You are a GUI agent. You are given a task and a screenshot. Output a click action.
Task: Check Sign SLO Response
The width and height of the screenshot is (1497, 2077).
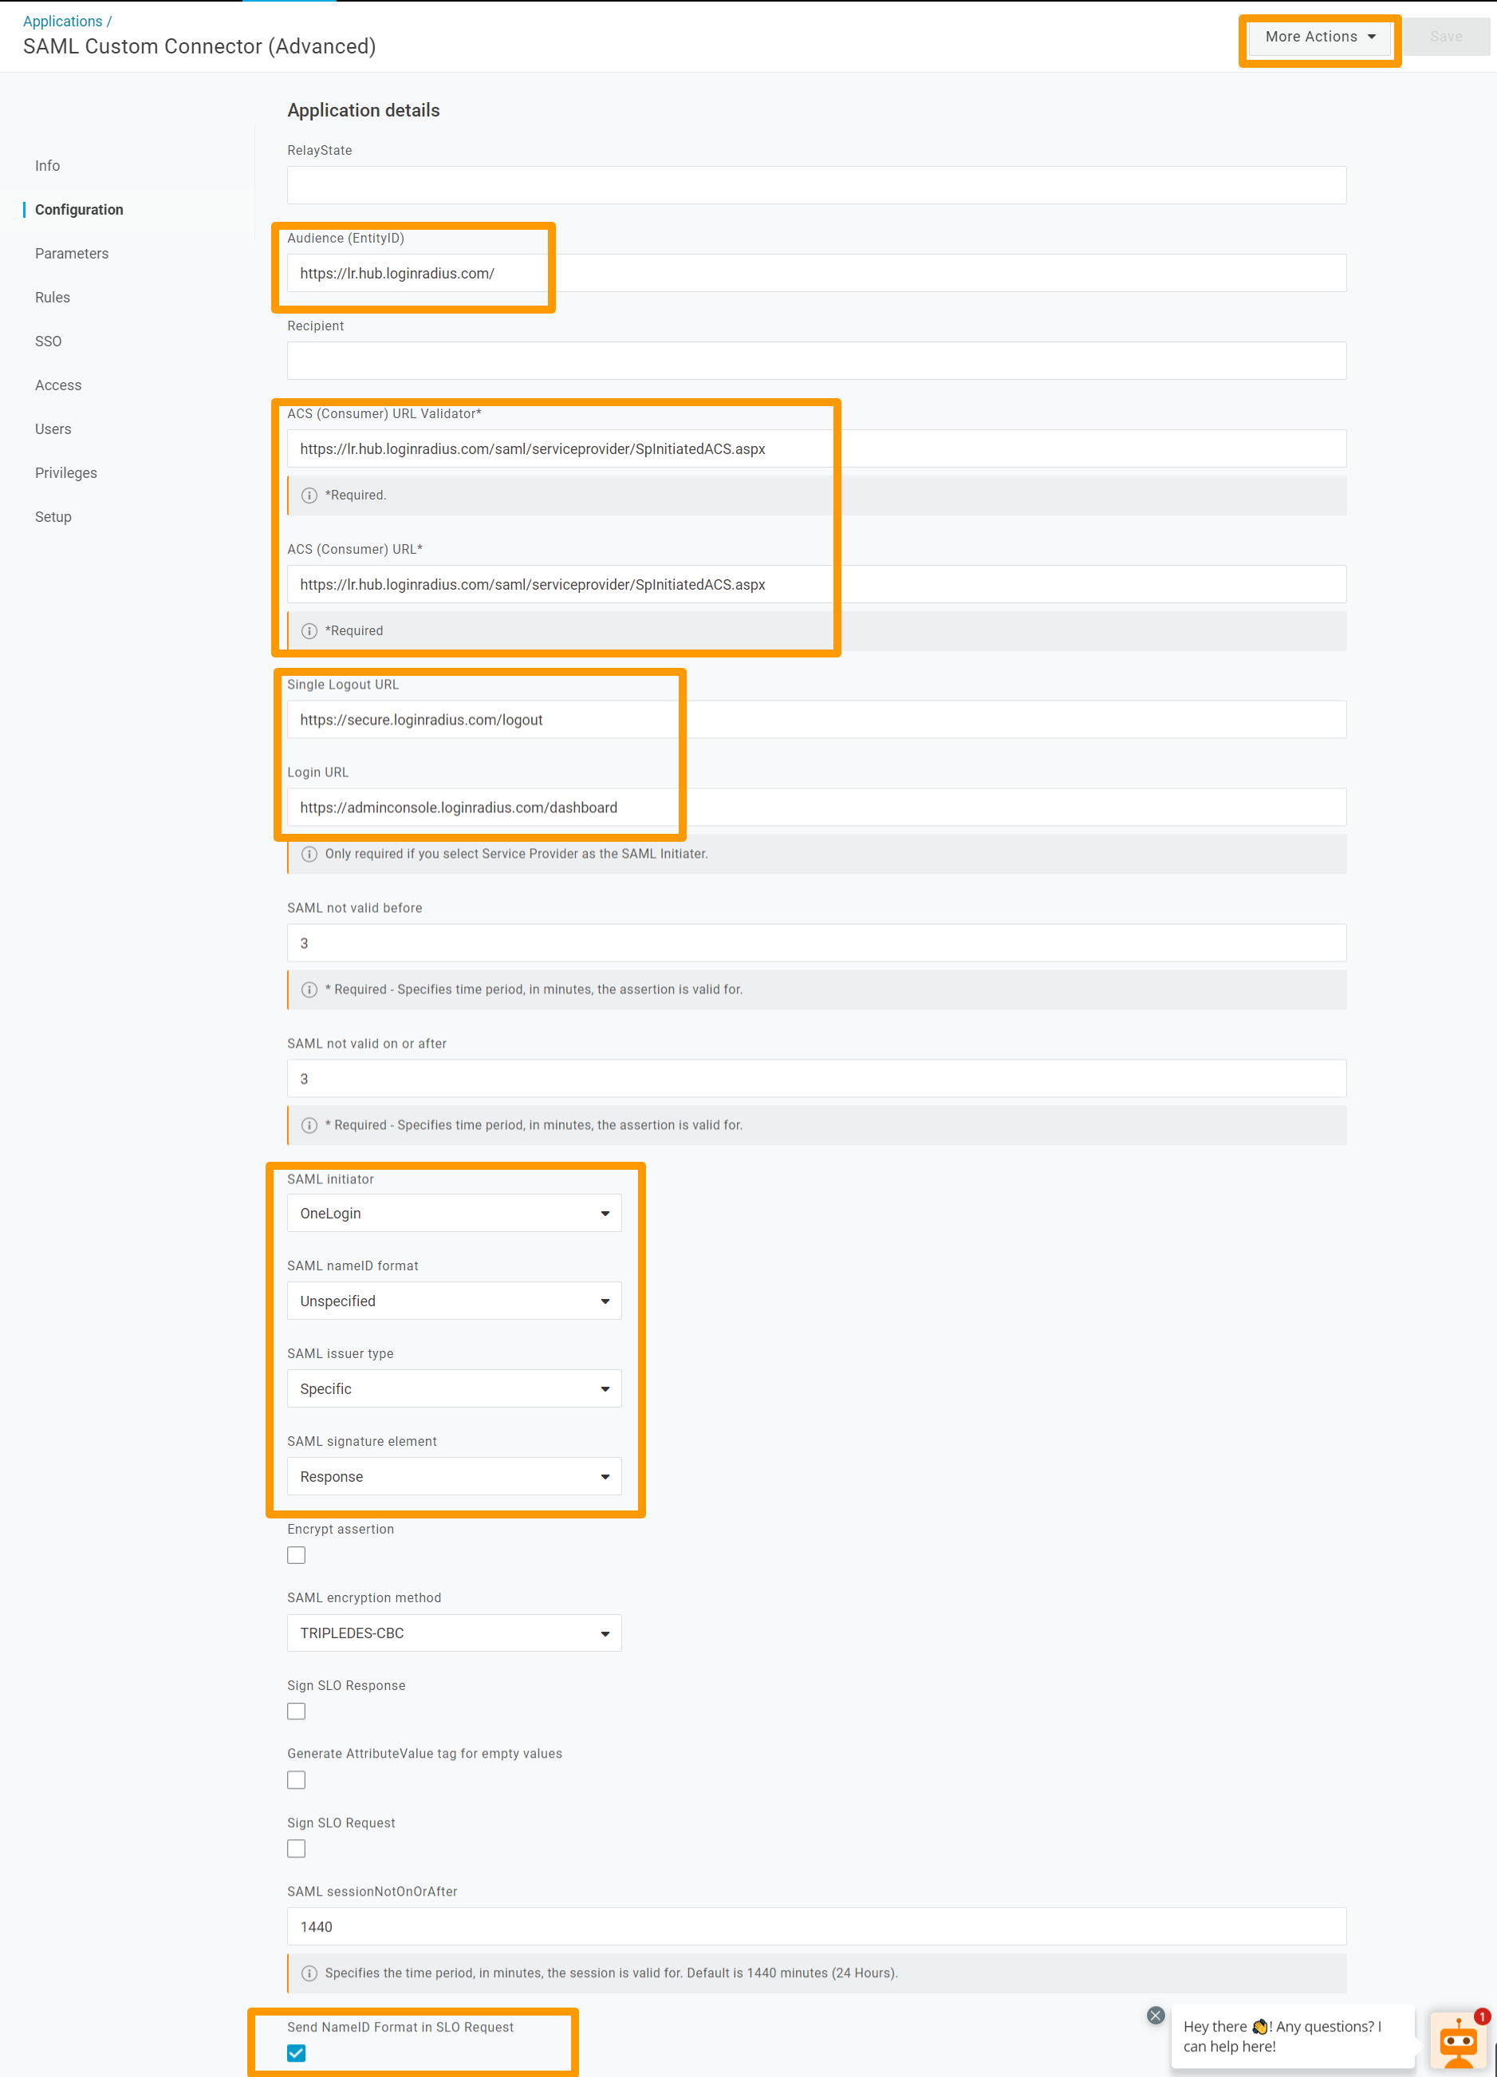pyautogui.click(x=296, y=1711)
